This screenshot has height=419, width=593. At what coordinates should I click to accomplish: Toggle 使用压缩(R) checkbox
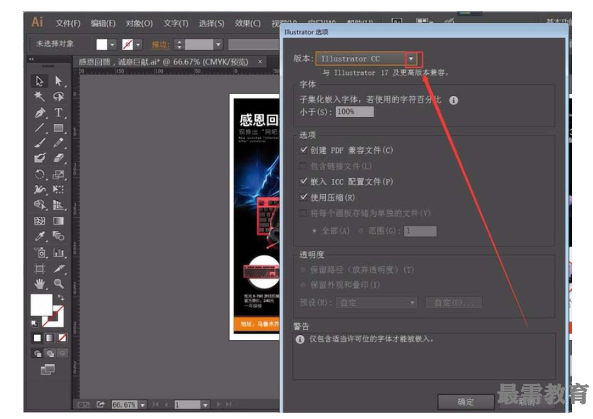click(x=303, y=197)
